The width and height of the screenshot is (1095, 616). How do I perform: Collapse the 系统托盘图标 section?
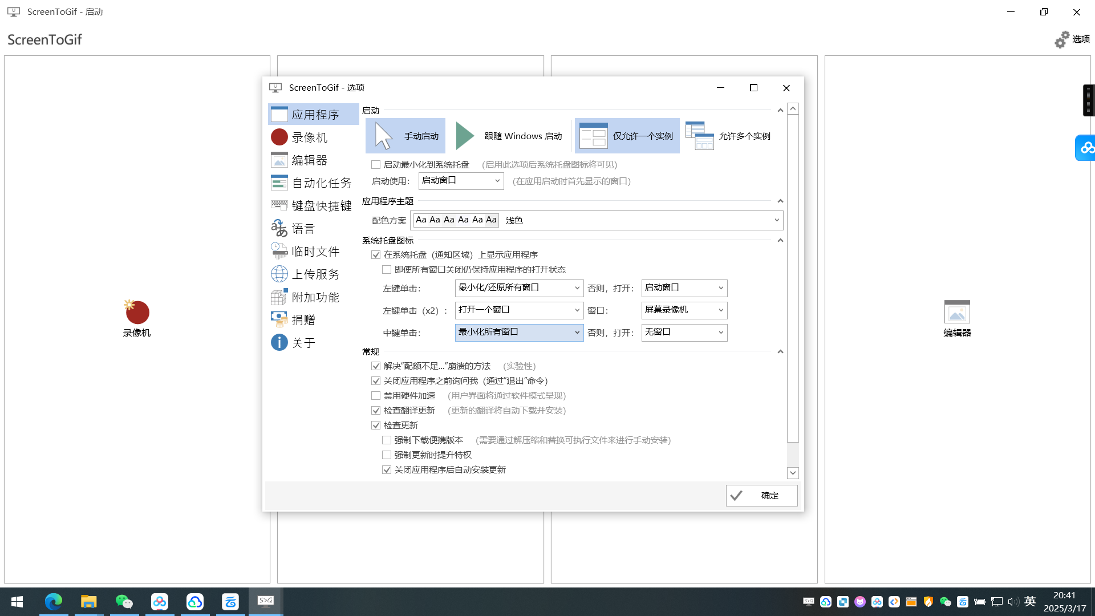780,241
